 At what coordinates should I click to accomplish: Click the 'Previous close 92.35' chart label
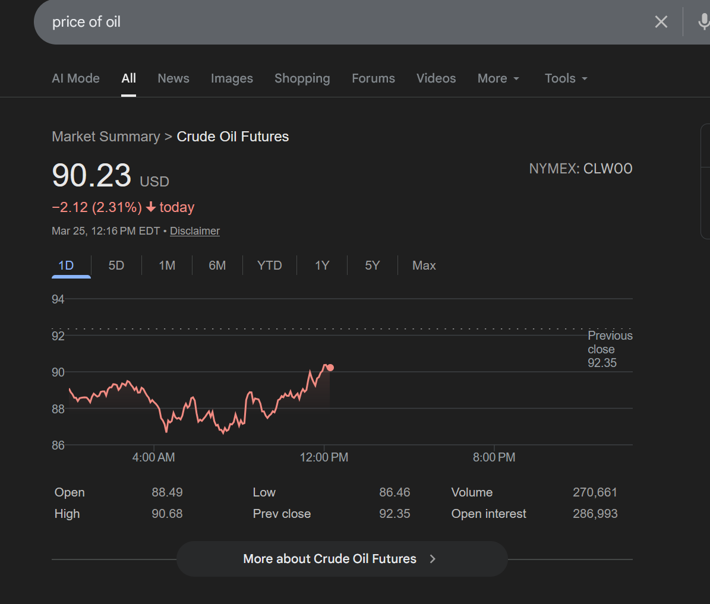(x=610, y=349)
